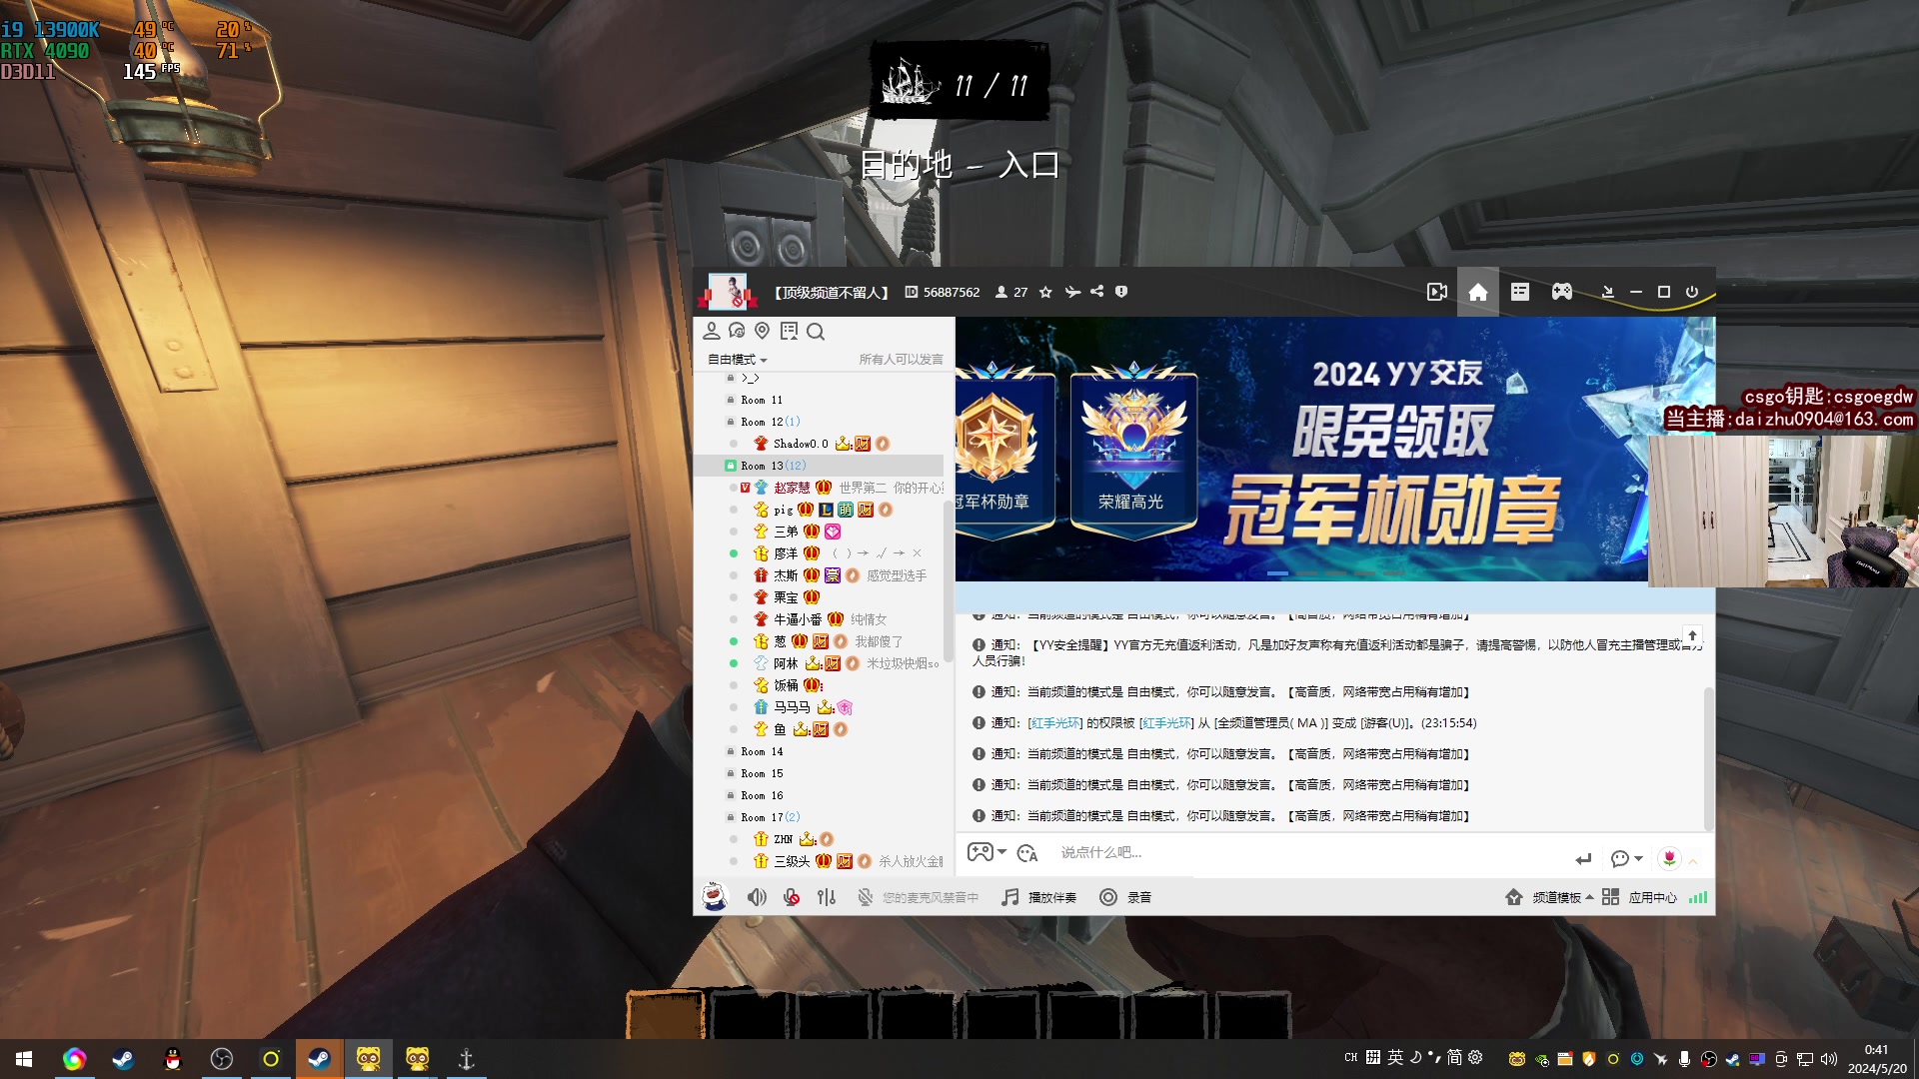Open the 自由模式 mode dropdown
The height and width of the screenshot is (1079, 1919).
pyautogui.click(x=738, y=360)
